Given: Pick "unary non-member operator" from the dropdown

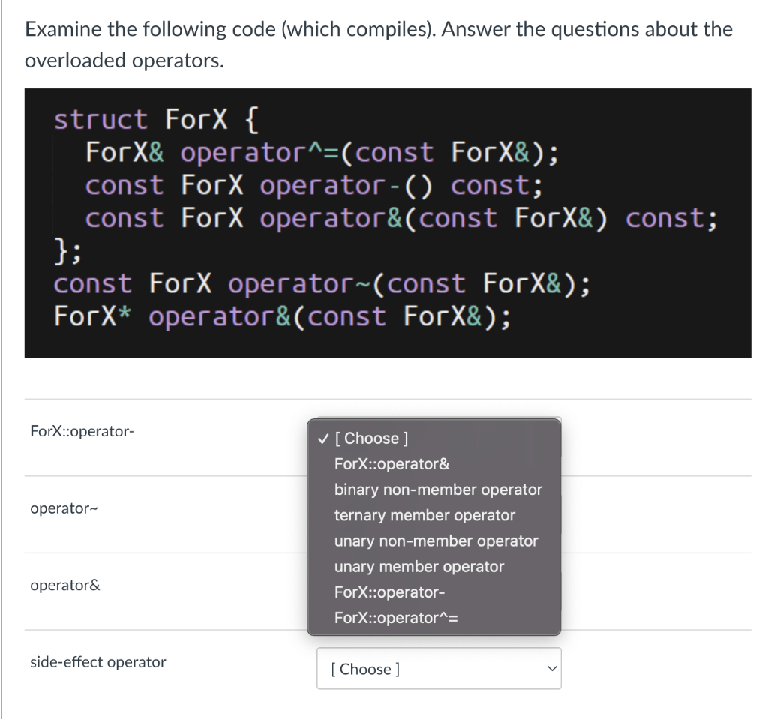Looking at the screenshot, I should [436, 541].
